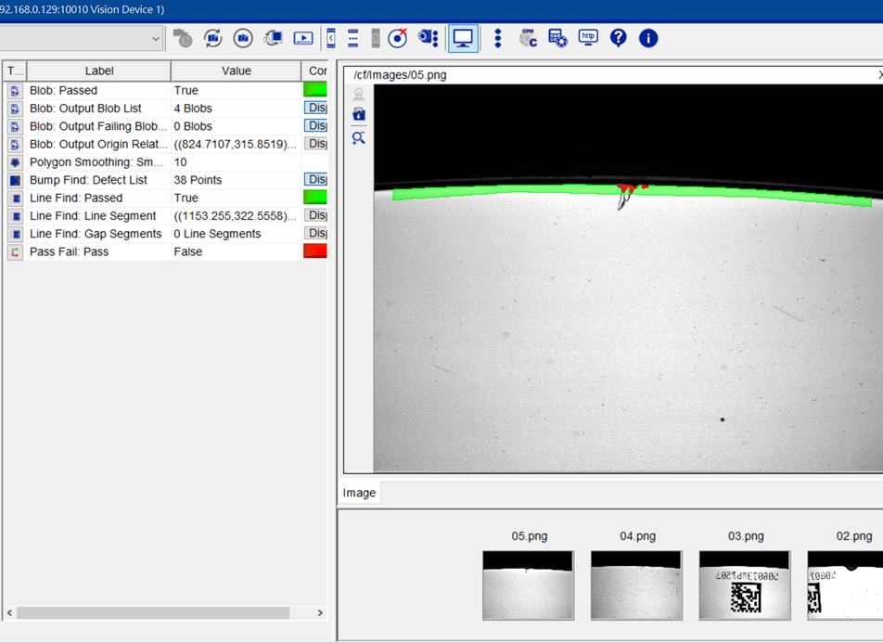Select the 03.png thumbnail
Image resolution: width=883 pixels, height=643 pixels.
[x=745, y=585]
